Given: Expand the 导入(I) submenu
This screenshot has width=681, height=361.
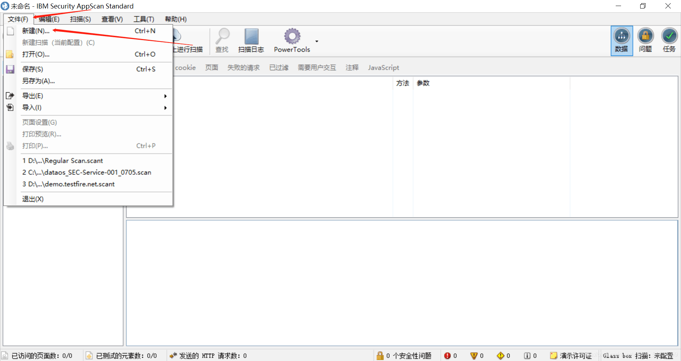Looking at the screenshot, I should pos(88,107).
